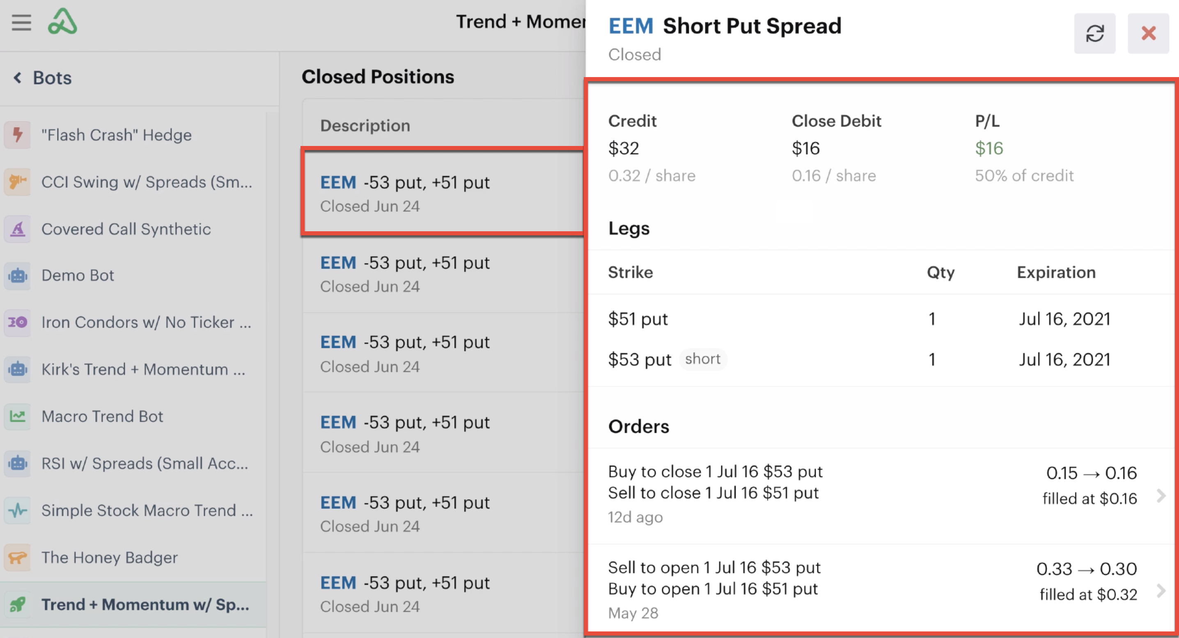Close the EEM Short Put Spread panel
Viewport: 1179px width, 638px height.
pos(1148,33)
